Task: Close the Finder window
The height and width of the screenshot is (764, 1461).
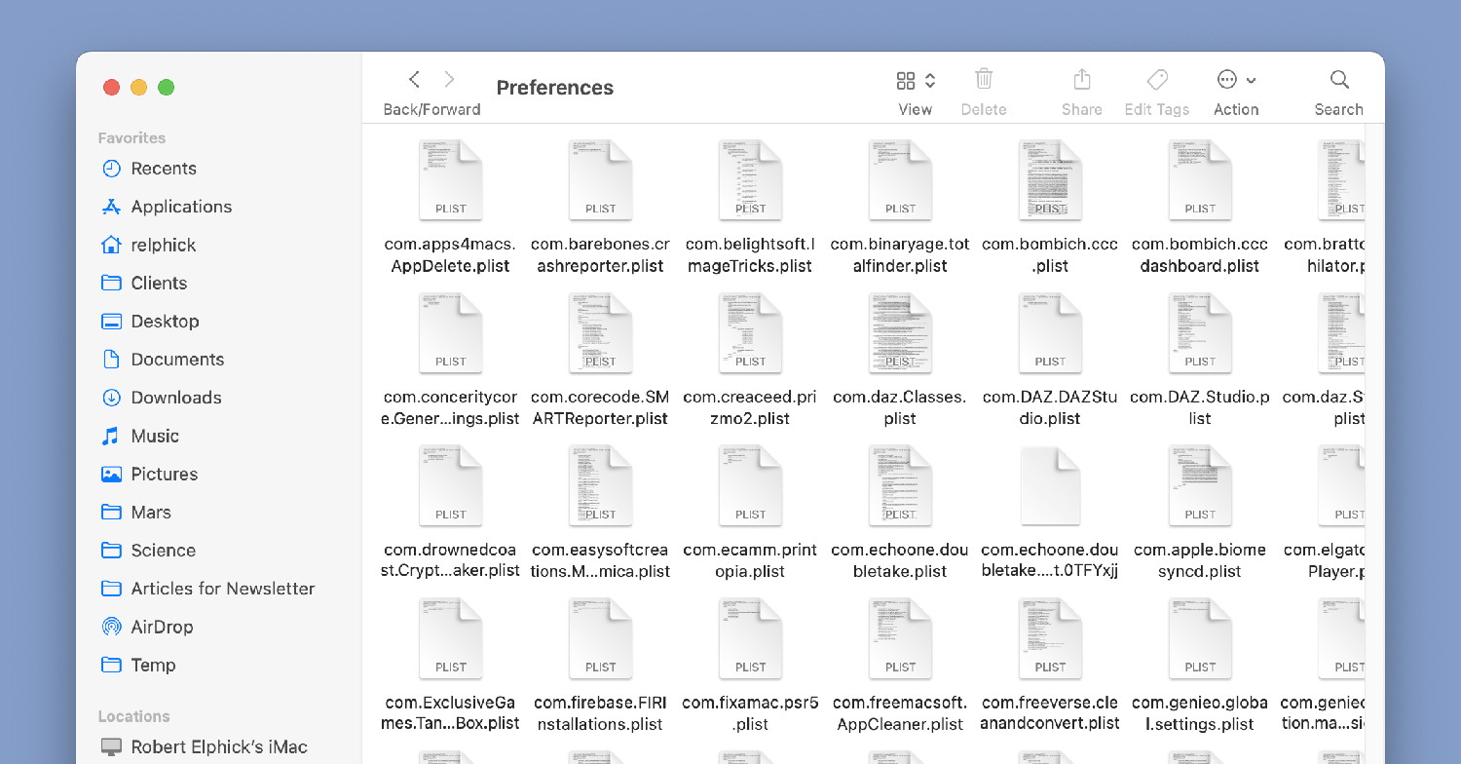Action: click(x=112, y=87)
